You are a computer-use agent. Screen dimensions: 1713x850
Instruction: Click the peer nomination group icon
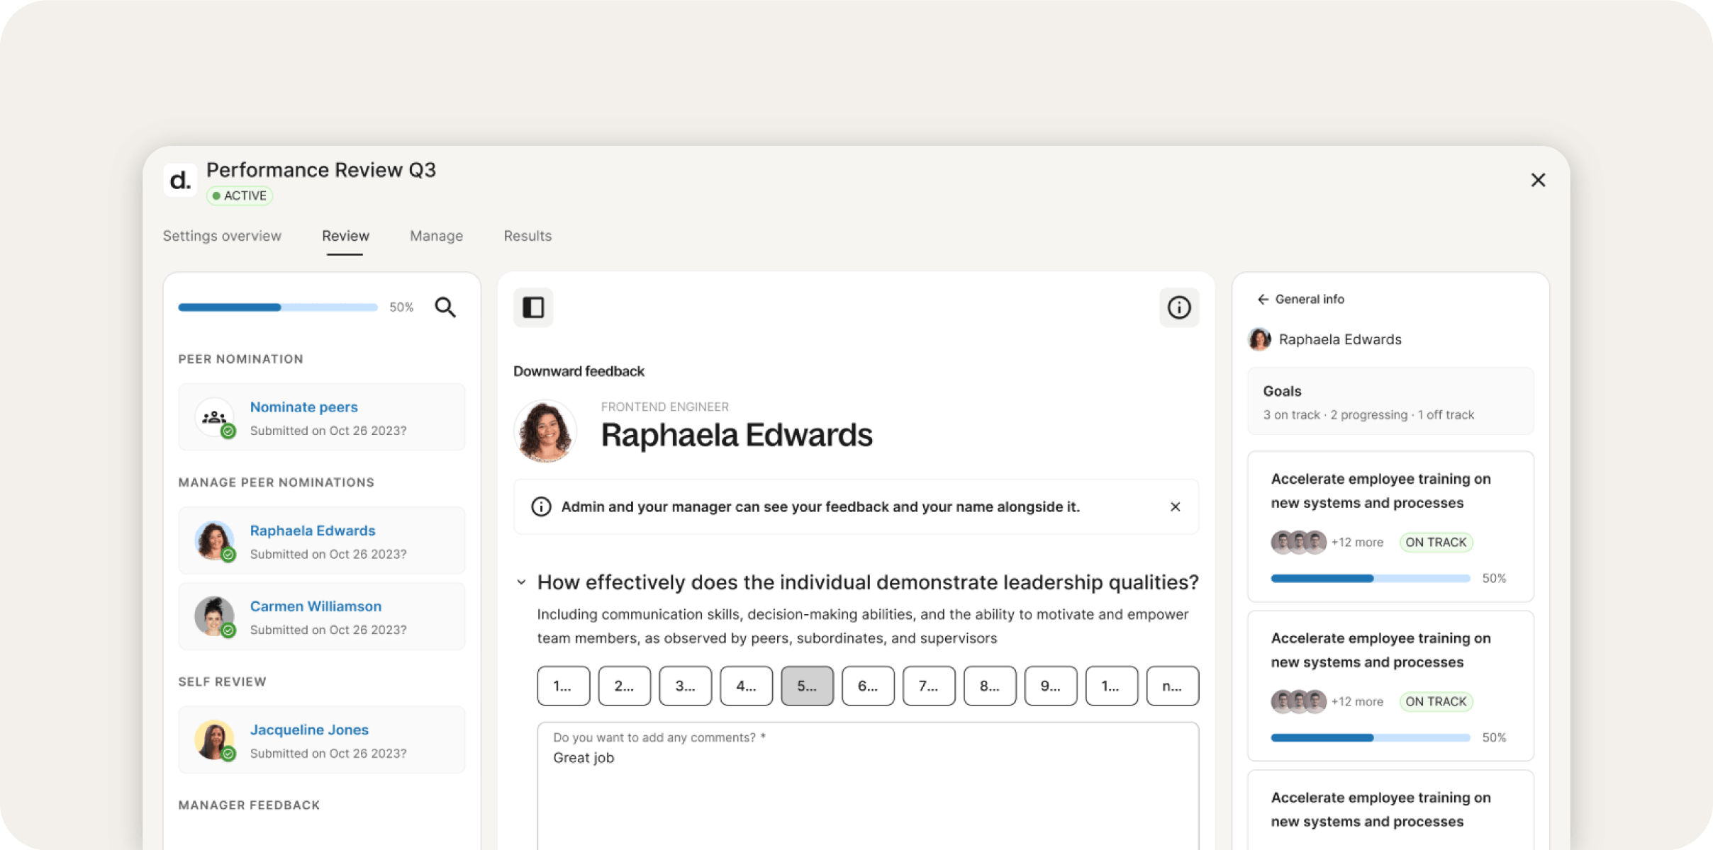(213, 416)
